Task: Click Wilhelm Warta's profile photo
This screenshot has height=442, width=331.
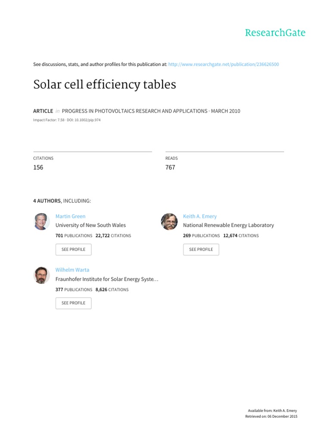Action: (x=42, y=275)
